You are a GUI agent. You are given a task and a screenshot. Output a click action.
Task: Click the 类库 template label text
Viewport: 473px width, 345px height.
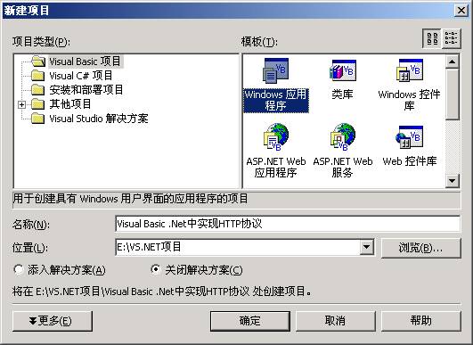(342, 94)
